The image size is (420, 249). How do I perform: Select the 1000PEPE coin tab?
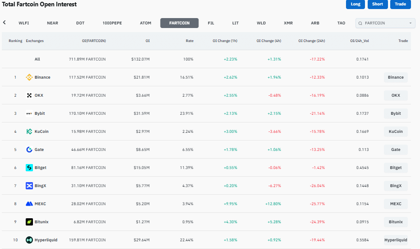tap(112, 23)
